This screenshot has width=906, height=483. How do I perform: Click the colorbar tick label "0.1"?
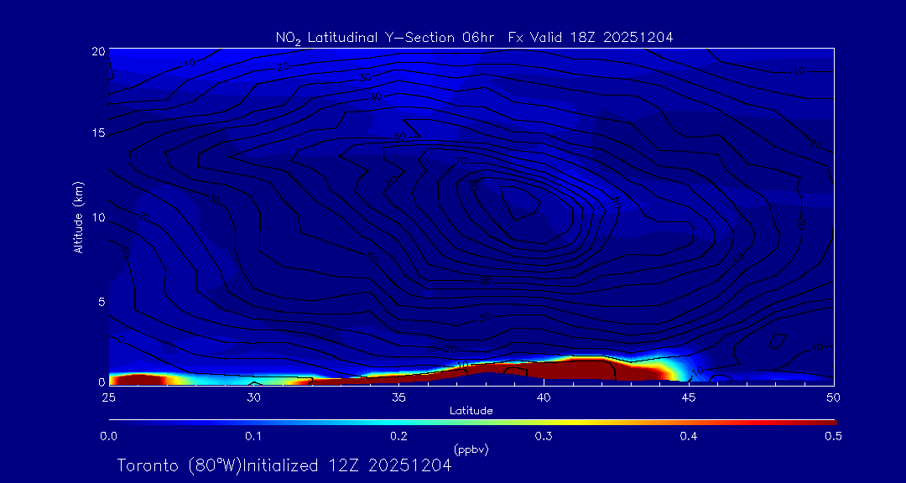(253, 437)
